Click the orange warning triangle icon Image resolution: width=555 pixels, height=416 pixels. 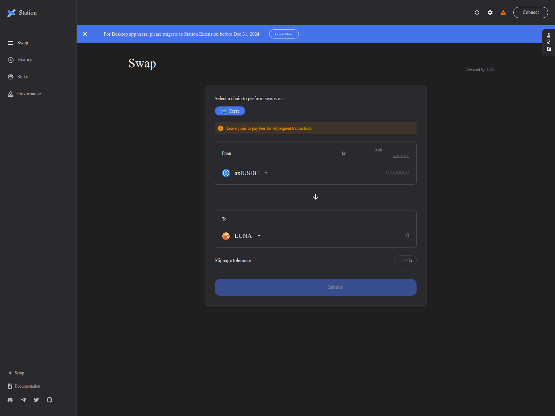click(503, 12)
